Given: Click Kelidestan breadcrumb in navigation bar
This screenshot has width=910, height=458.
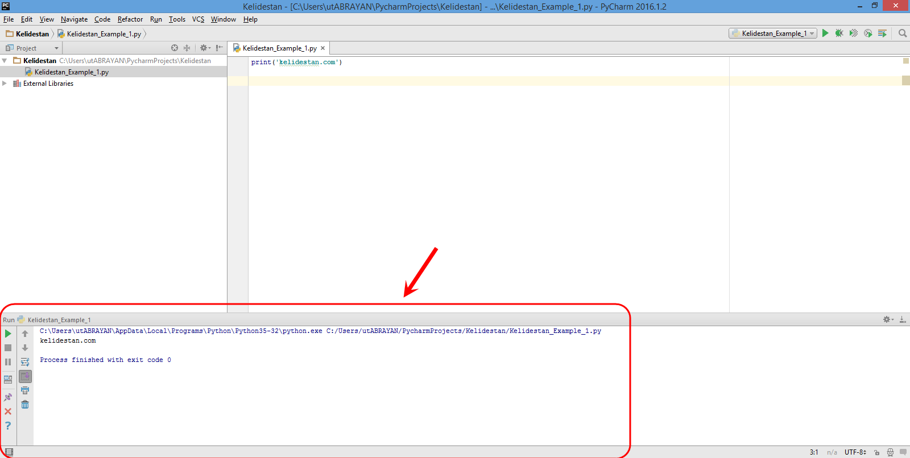Looking at the screenshot, I should 28,34.
